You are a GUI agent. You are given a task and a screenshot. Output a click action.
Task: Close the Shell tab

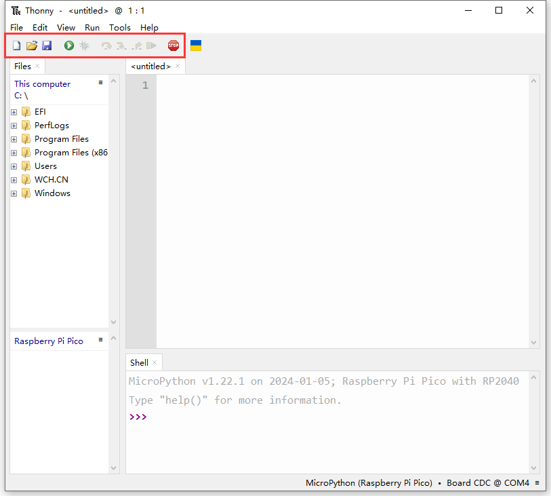click(x=155, y=363)
